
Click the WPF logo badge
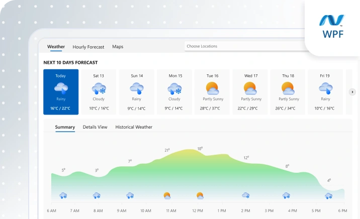pos(332,27)
